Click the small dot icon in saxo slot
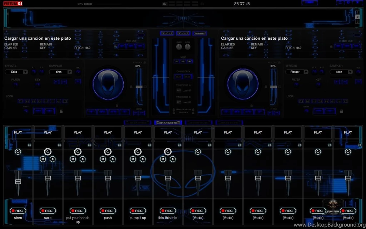This screenshot has height=229, width=366. click(60, 145)
